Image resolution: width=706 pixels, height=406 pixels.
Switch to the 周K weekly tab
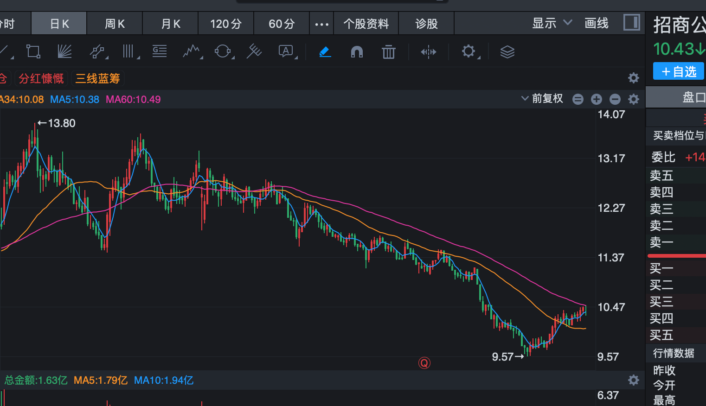[115, 24]
